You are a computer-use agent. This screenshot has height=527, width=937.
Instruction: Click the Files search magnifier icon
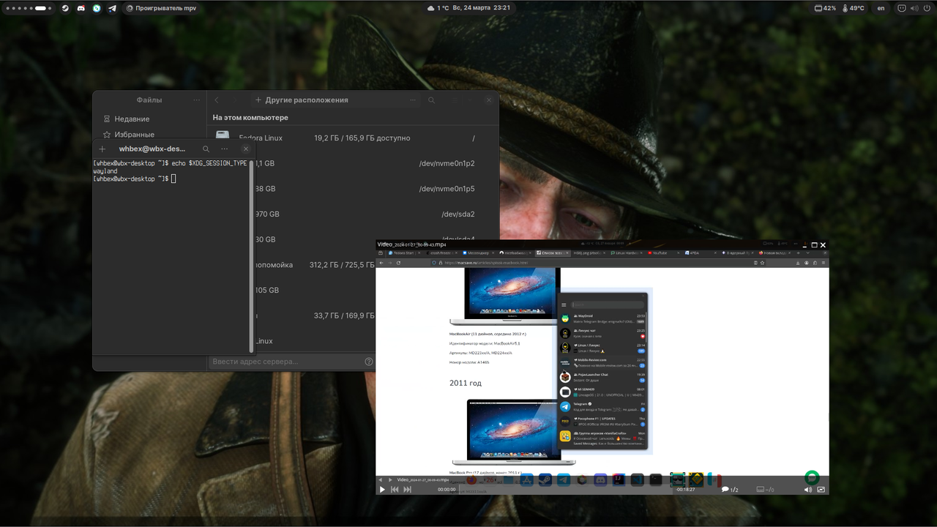point(432,100)
